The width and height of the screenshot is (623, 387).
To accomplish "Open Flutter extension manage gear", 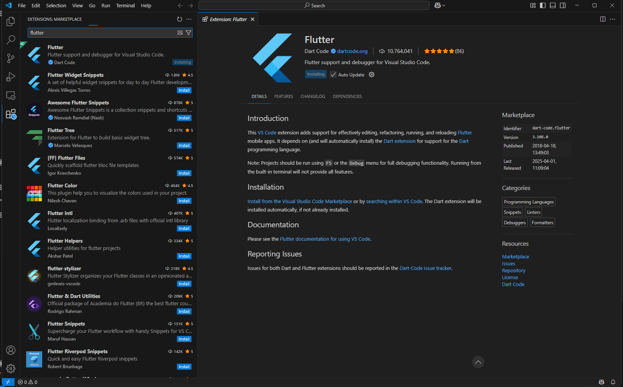I will coord(372,74).
